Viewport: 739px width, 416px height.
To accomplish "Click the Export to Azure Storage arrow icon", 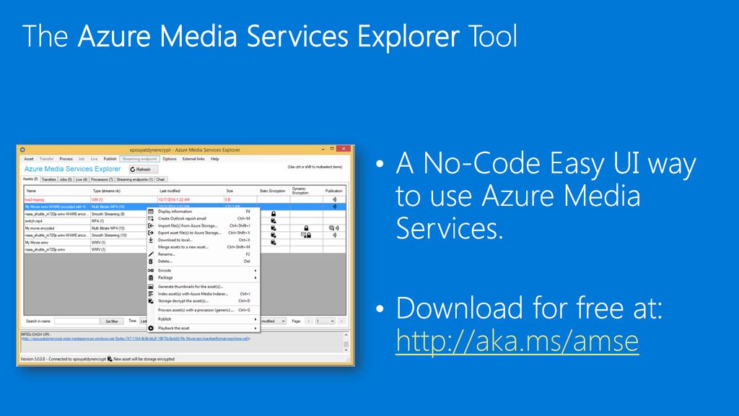I will click(151, 233).
